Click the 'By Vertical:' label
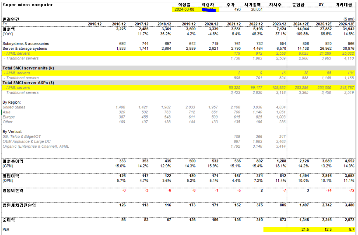The image size is (358, 235). 12,132
